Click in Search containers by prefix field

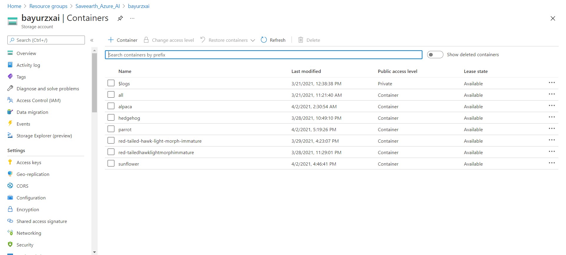(264, 55)
